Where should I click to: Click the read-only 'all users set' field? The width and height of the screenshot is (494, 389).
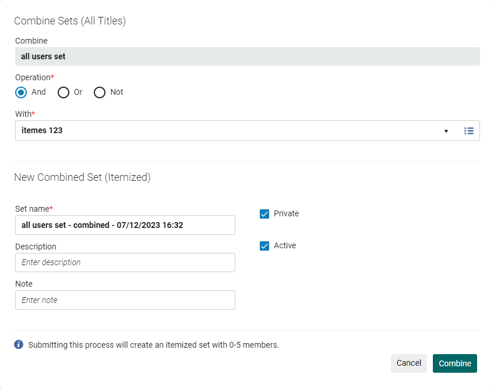tap(247, 56)
